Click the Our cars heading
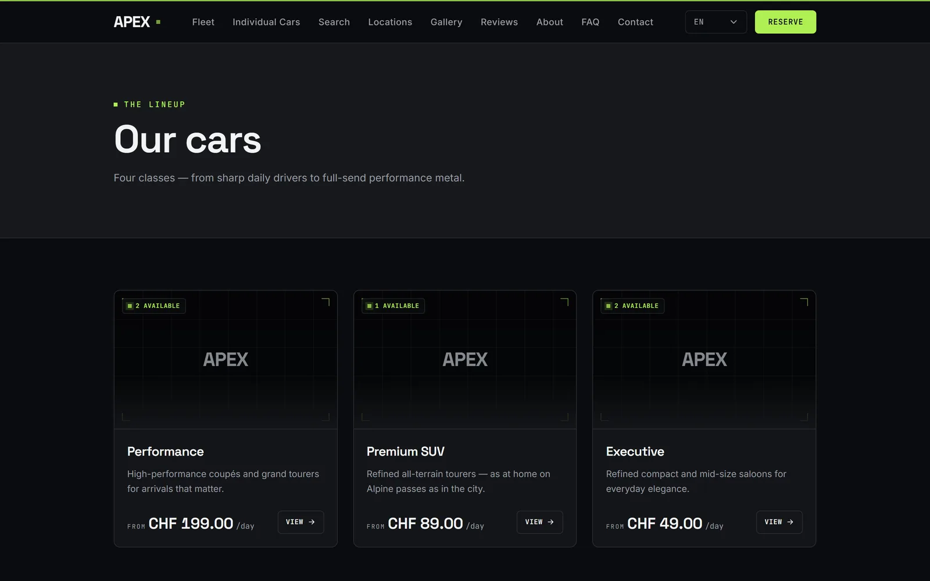930x581 pixels. pyautogui.click(x=188, y=140)
